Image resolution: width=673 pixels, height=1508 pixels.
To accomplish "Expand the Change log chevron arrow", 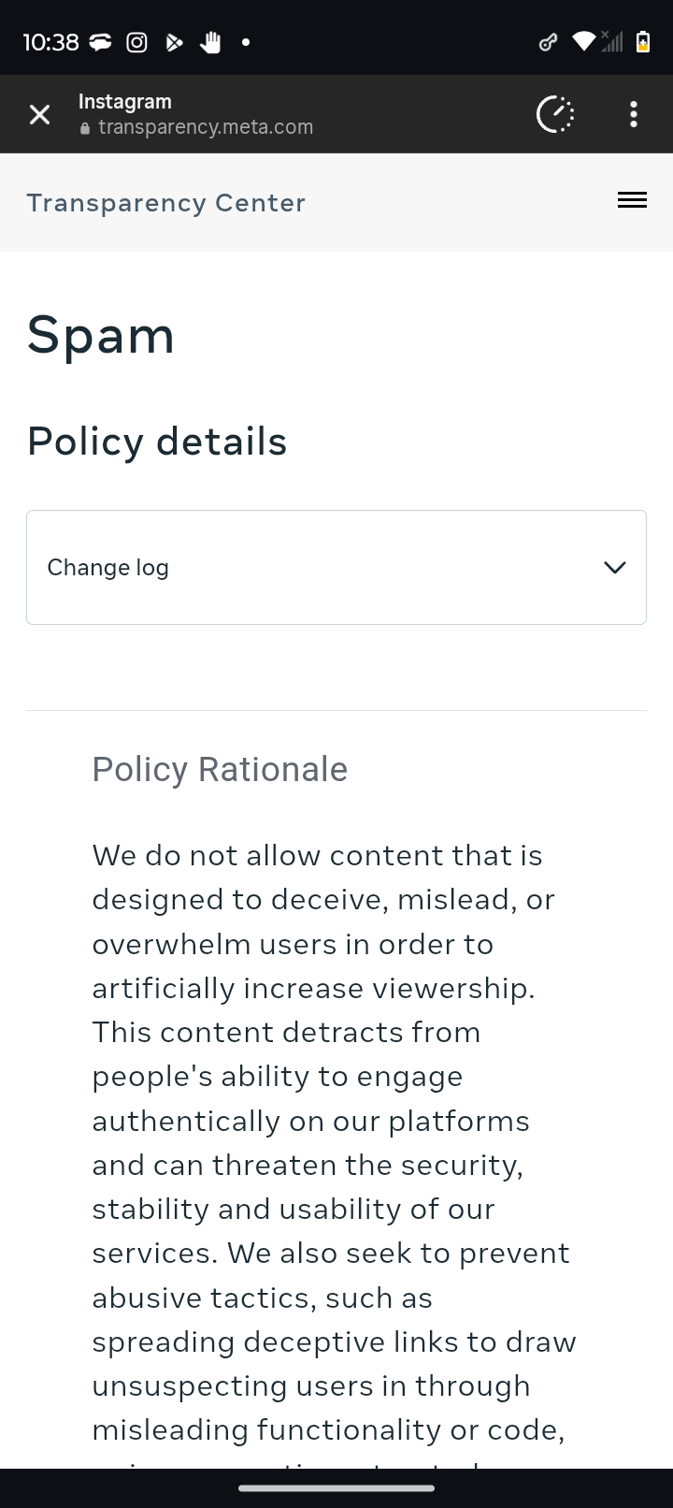I will point(614,568).
